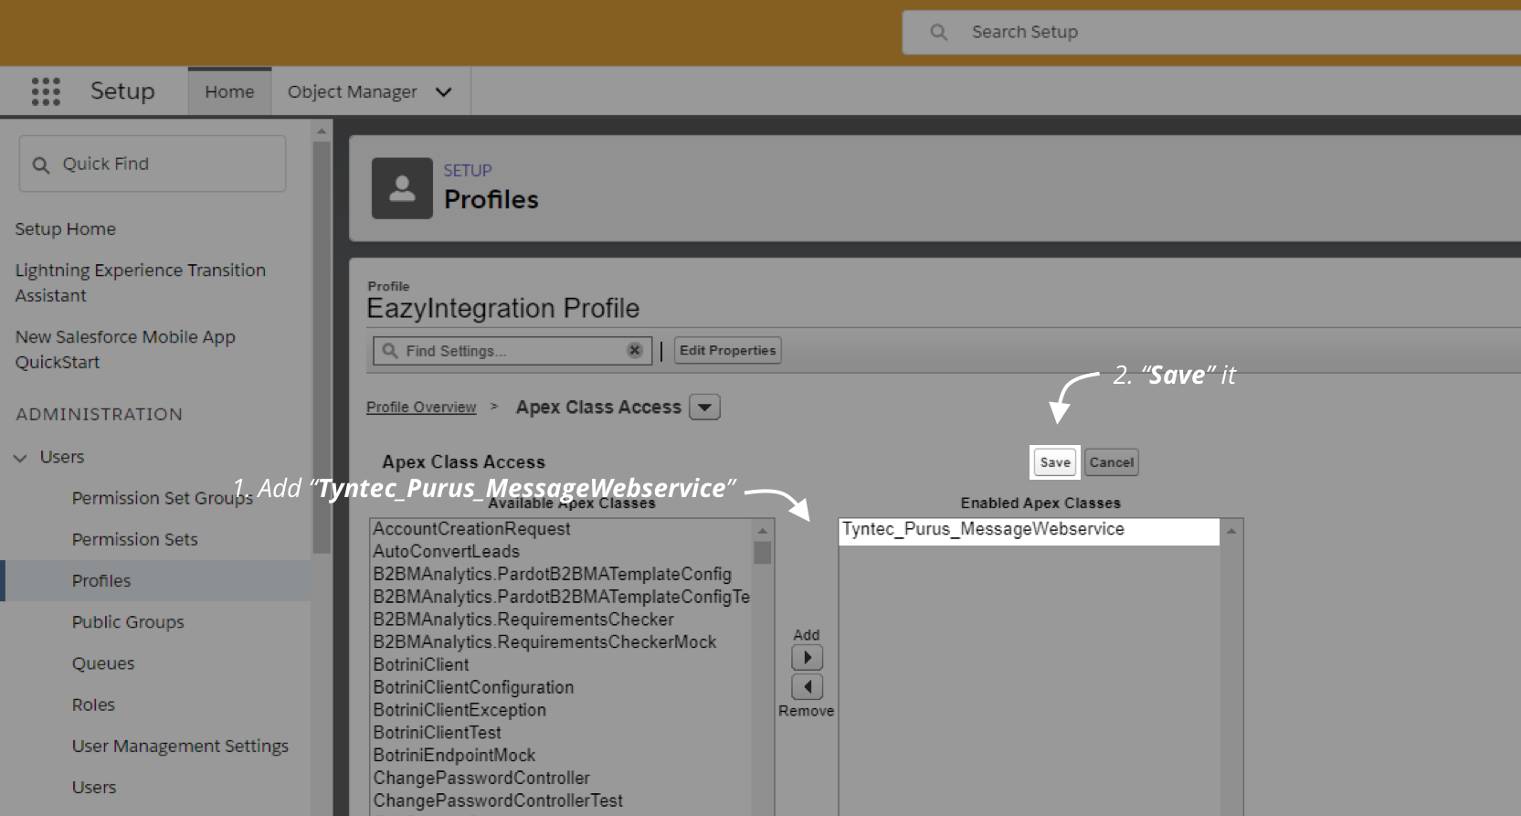Open User Management Settings in sidebar
The image size is (1521, 816).
[x=180, y=747]
